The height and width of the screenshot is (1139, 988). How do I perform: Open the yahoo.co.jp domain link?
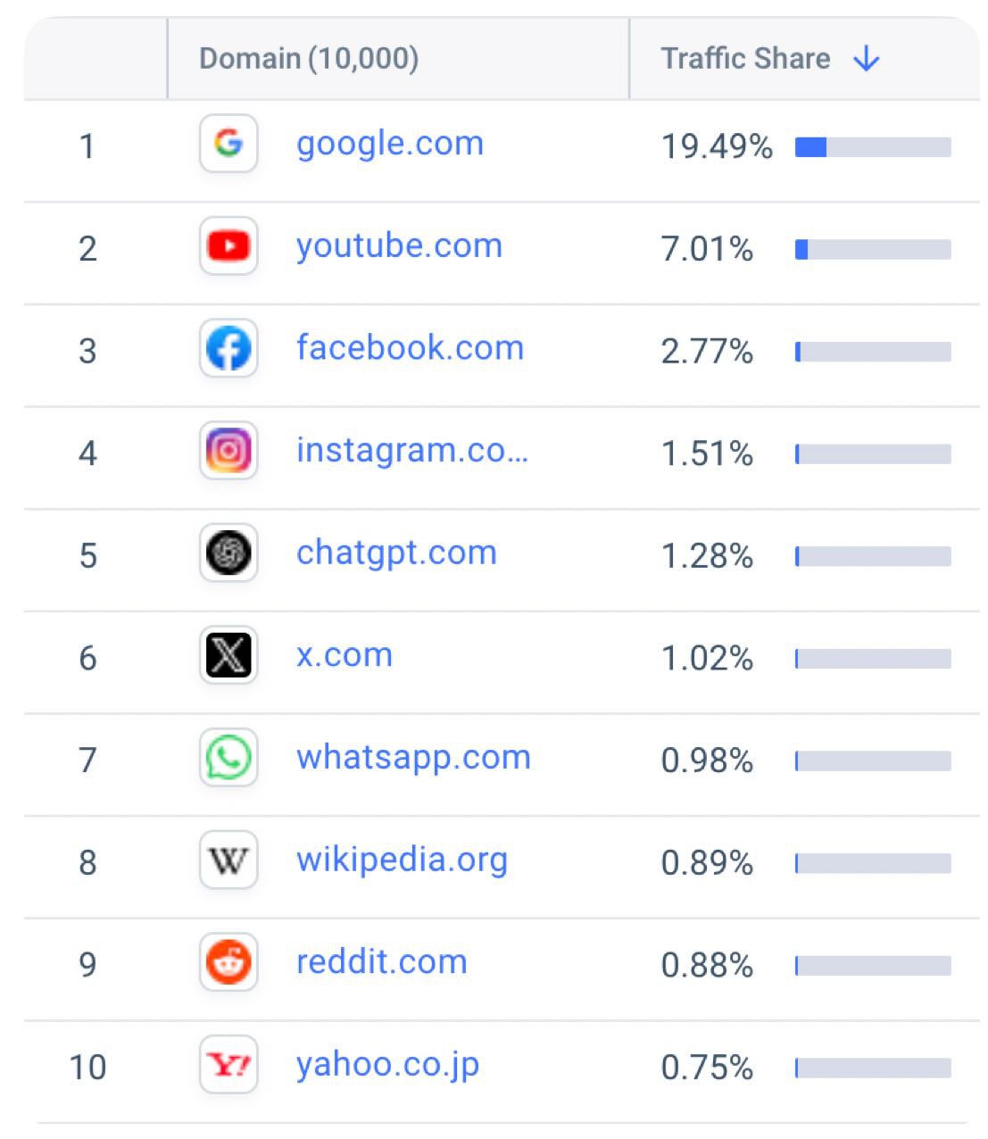click(387, 1065)
